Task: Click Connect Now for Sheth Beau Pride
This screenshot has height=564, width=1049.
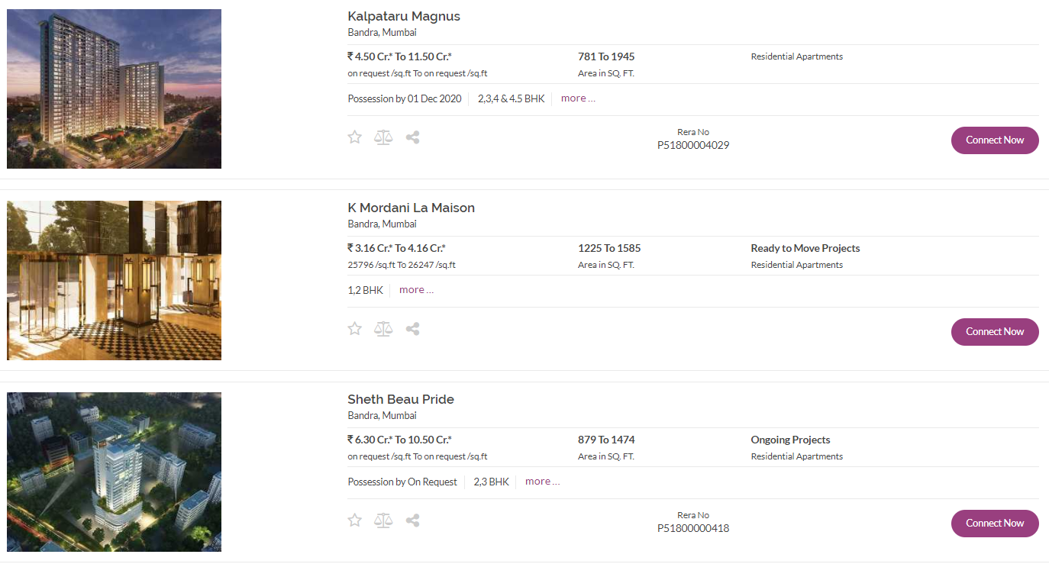Action: tap(995, 524)
